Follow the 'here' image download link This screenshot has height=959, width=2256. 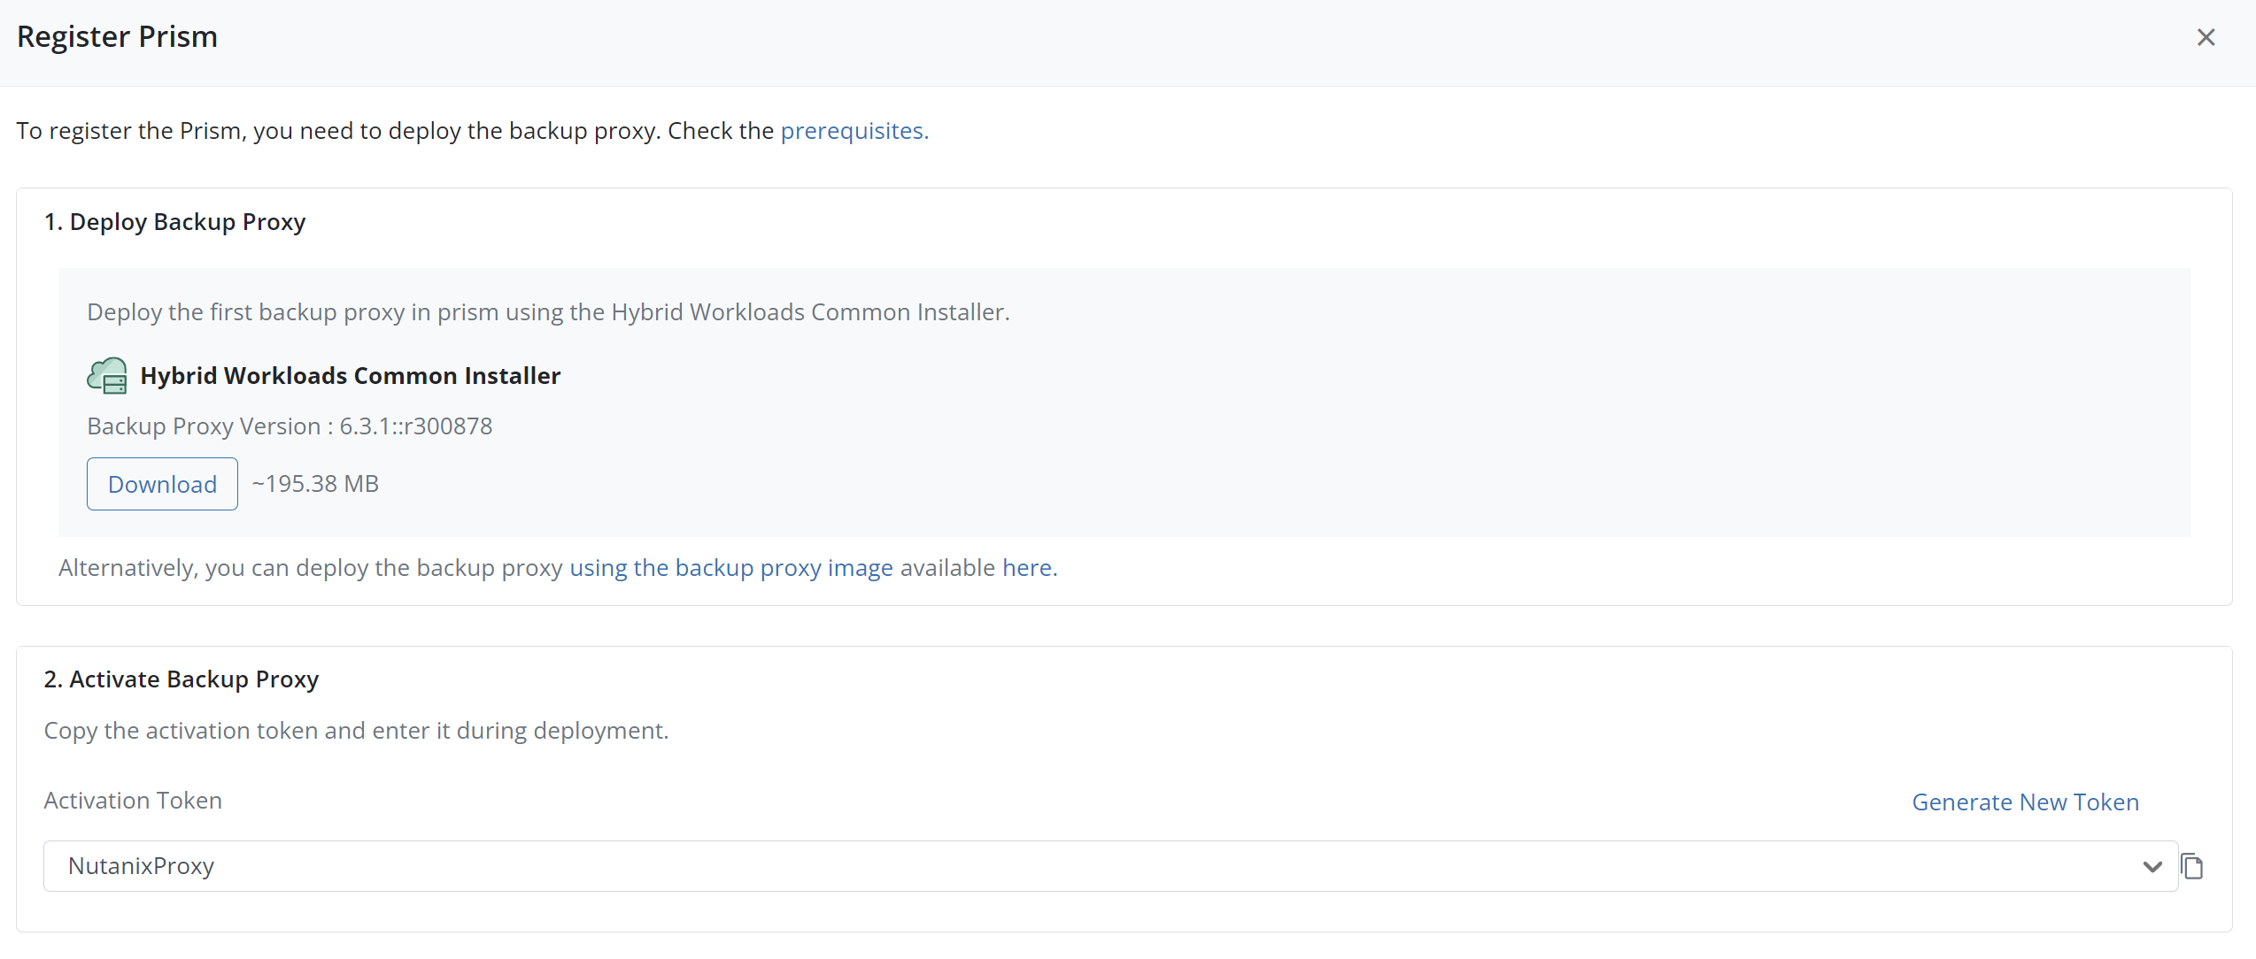[x=1028, y=568]
